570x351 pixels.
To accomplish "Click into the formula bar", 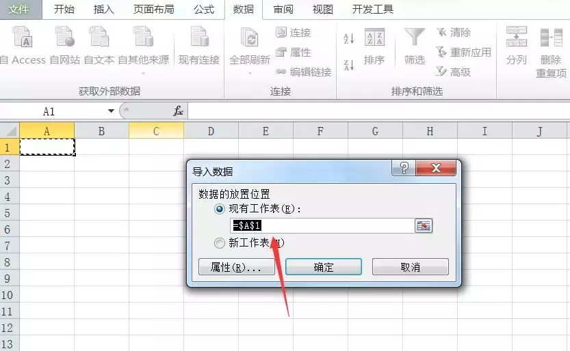I will click(378, 111).
